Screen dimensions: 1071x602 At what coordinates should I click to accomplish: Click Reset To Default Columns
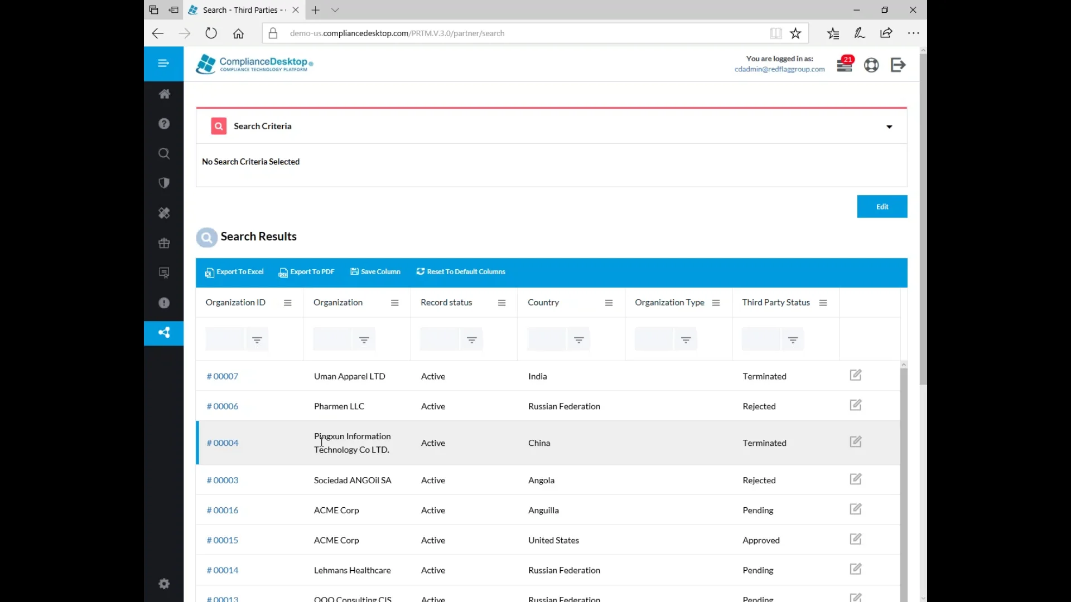(461, 272)
